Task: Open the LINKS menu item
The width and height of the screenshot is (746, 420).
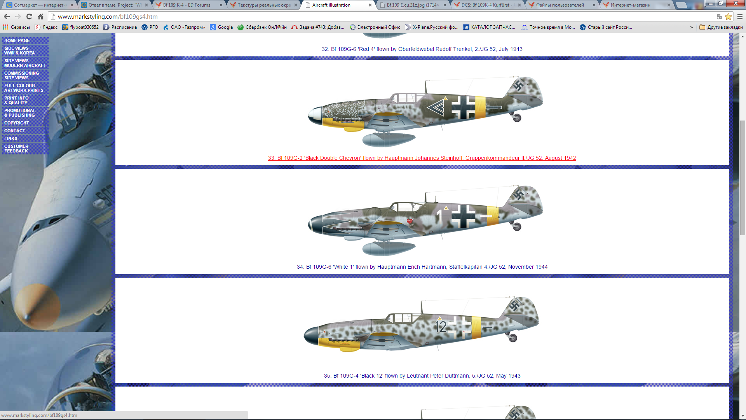Action: (x=25, y=138)
